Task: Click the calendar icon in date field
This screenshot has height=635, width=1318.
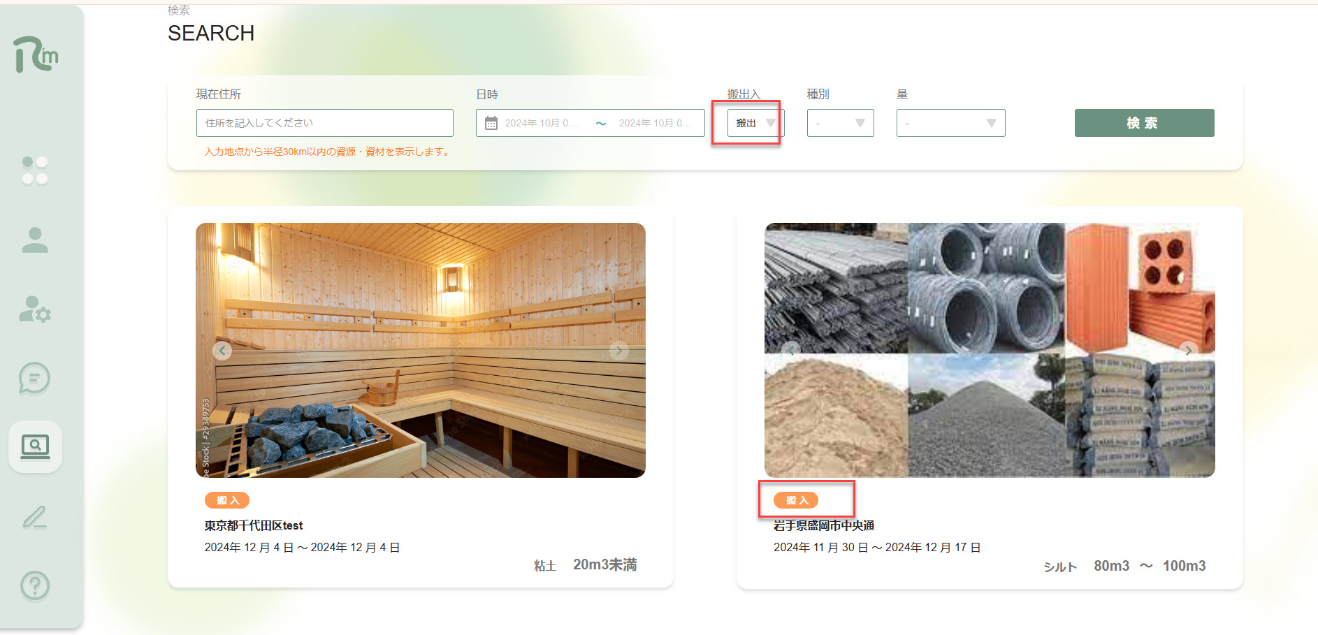Action: tap(491, 124)
